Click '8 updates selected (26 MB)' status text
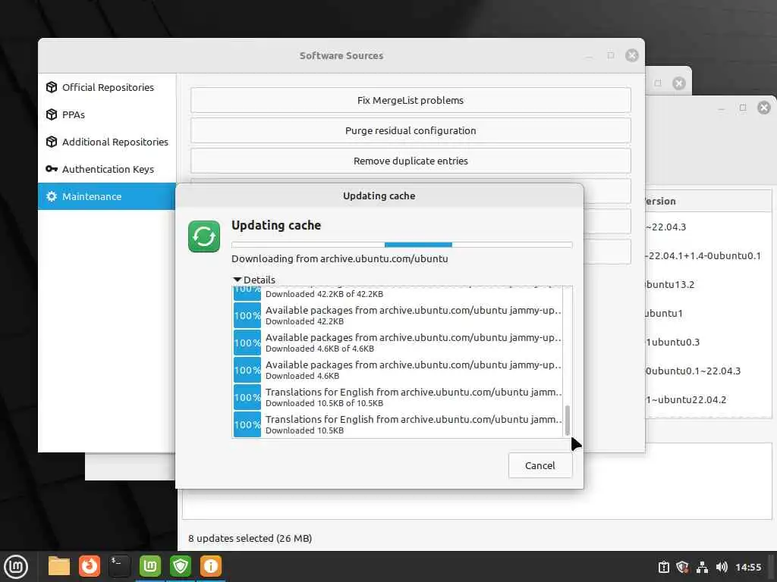This screenshot has height=582, width=777. pos(250,538)
